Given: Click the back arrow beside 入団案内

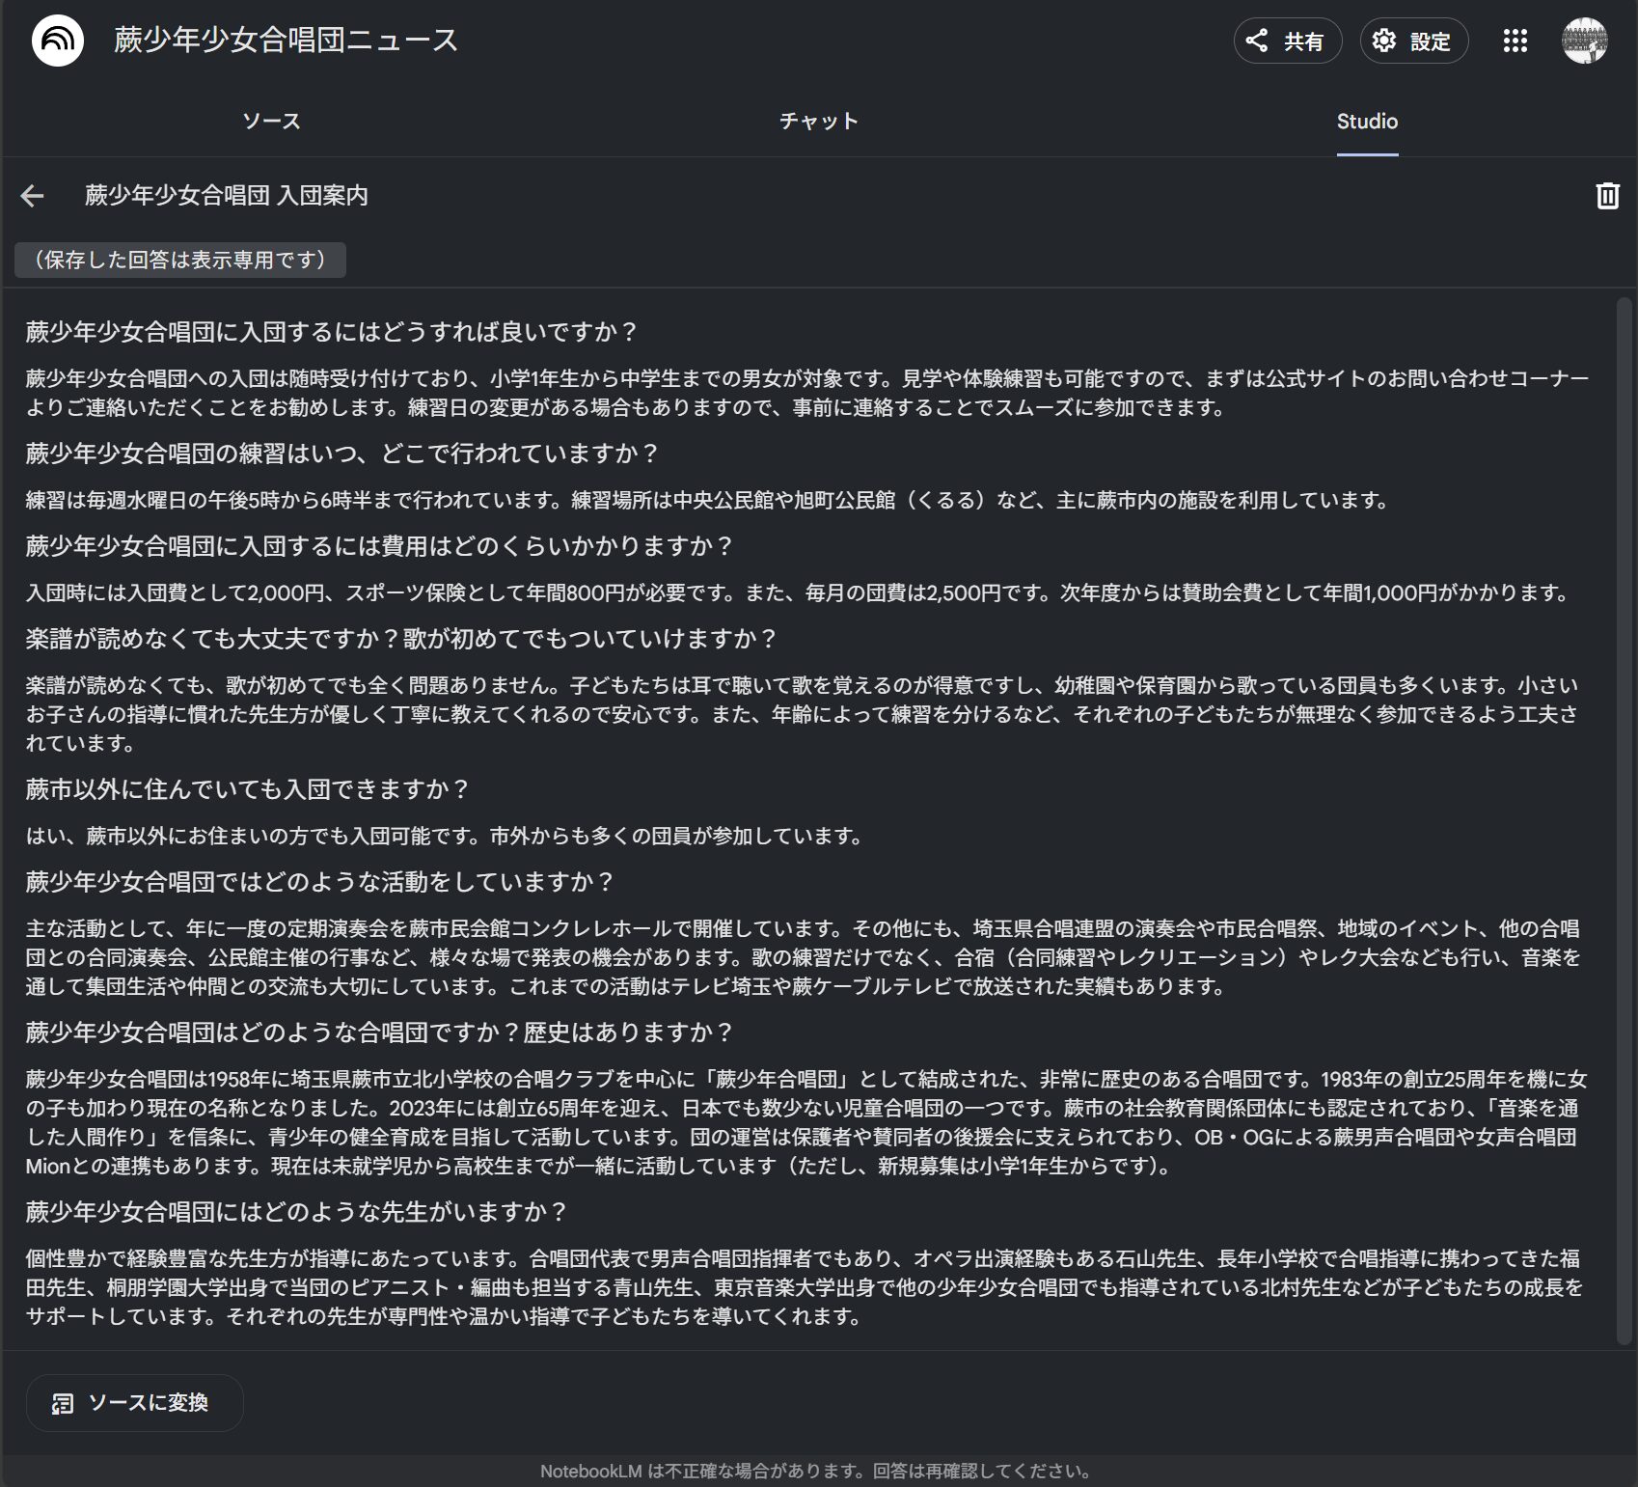Looking at the screenshot, I should pos(32,196).
